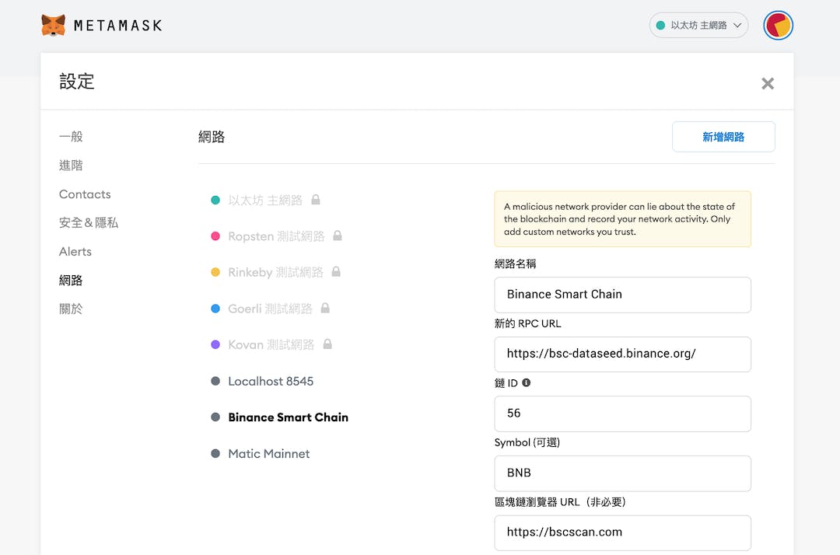Click the 新的 RPC URL input field
Screen dimensions: 840x555
[x=622, y=354]
